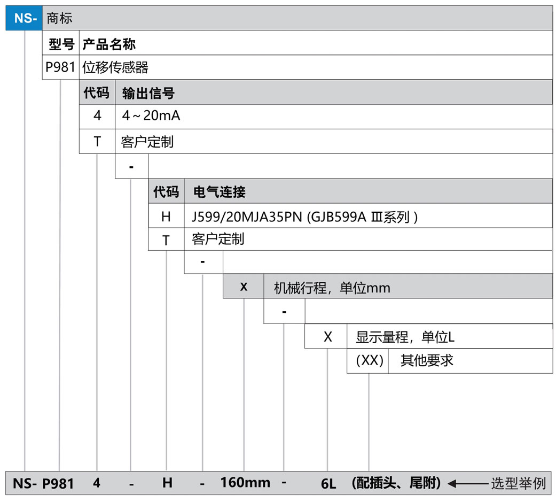Viewport: 556px width, 502px height.
Task: Click the 其他要求 cell
Action: pos(427,360)
